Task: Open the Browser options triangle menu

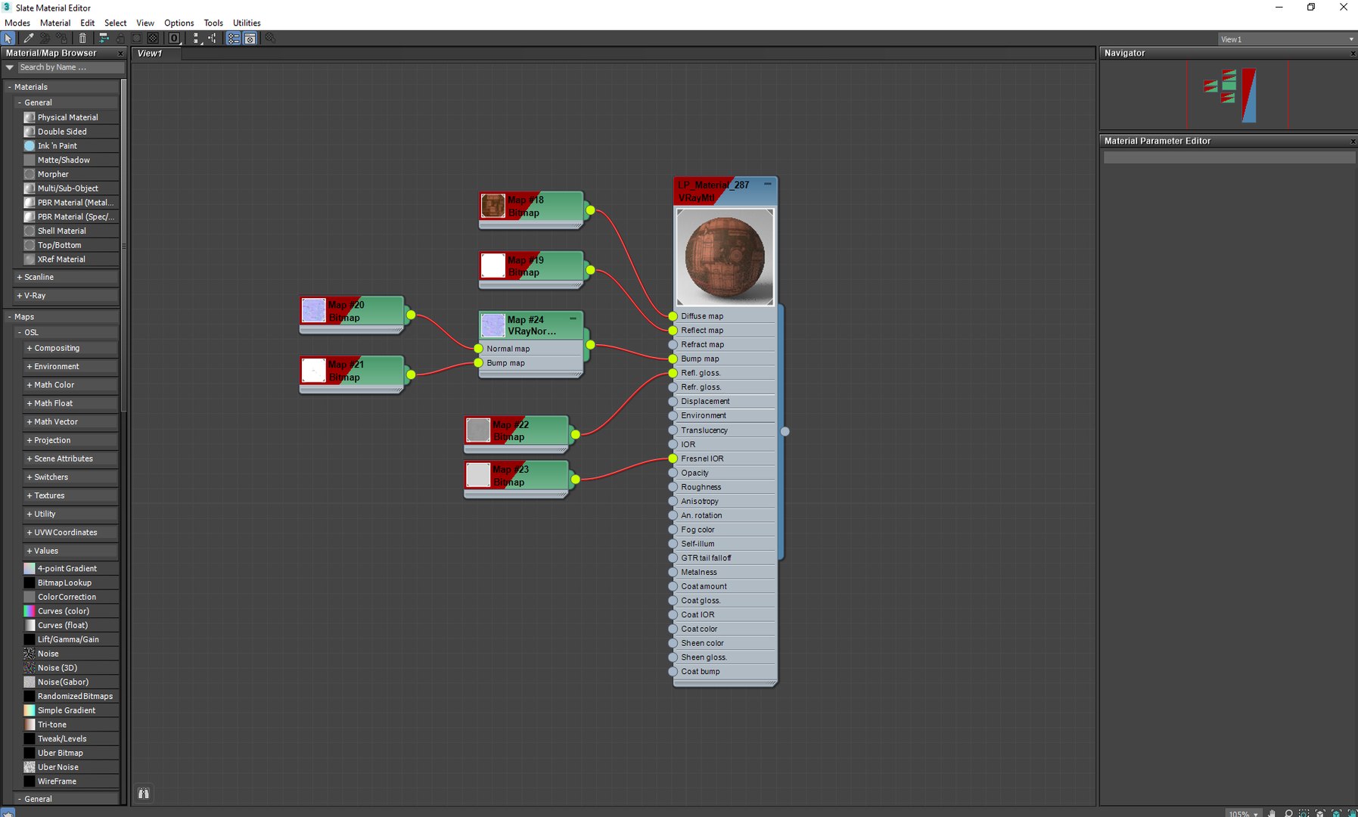Action: point(10,67)
